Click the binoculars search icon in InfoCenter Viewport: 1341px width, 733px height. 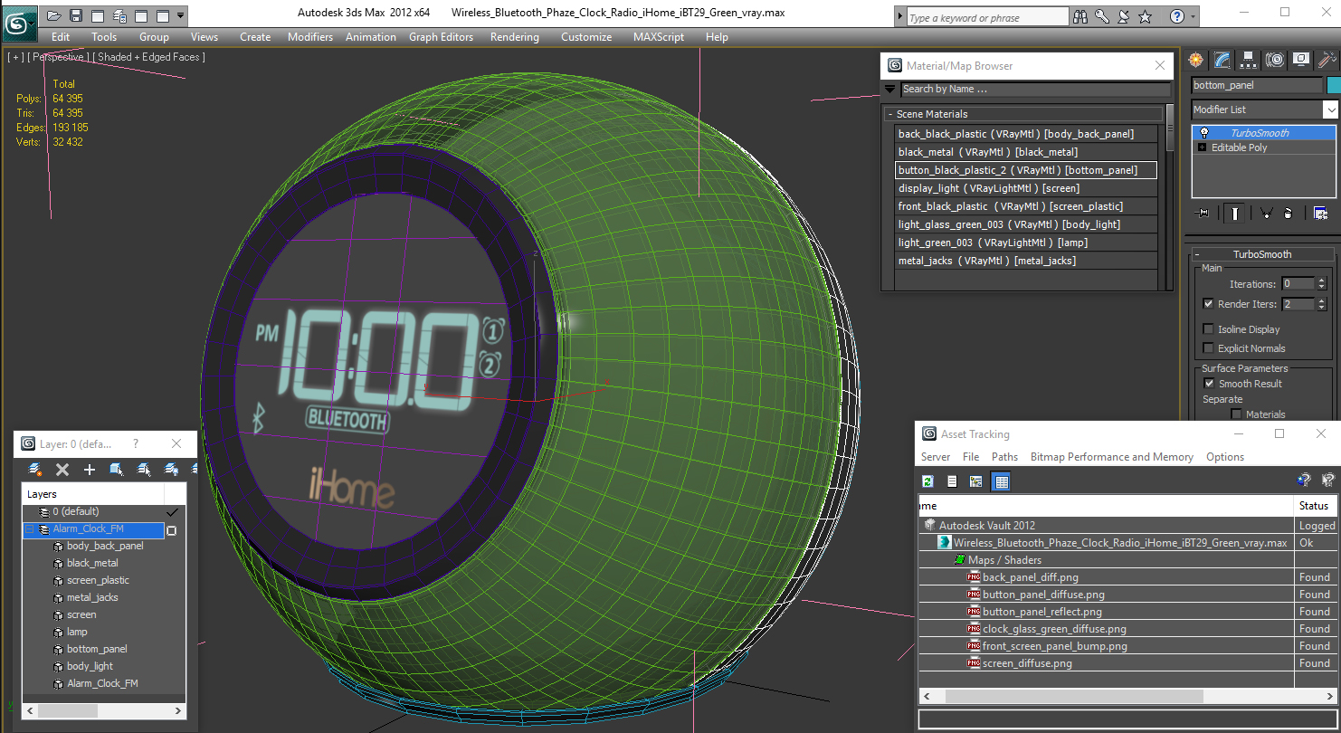[1080, 16]
